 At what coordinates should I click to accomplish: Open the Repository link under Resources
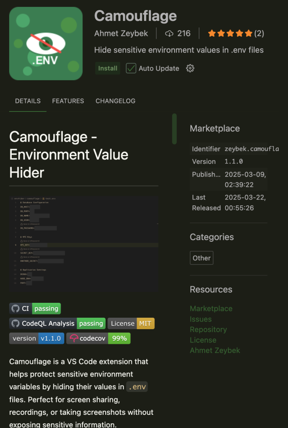pyautogui.click(x=208, y=329)
